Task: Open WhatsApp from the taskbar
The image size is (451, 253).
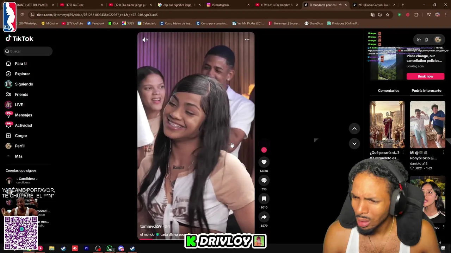Action: coord(110,248)
